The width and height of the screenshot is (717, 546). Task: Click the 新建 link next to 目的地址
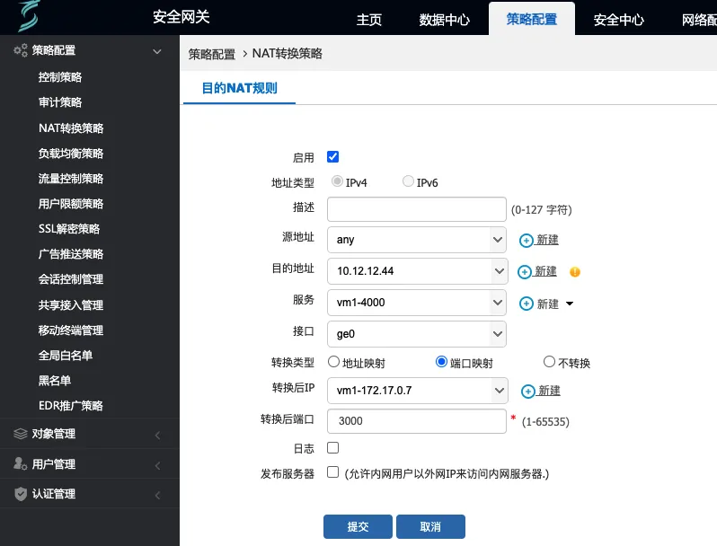click(x=545, y=271)
